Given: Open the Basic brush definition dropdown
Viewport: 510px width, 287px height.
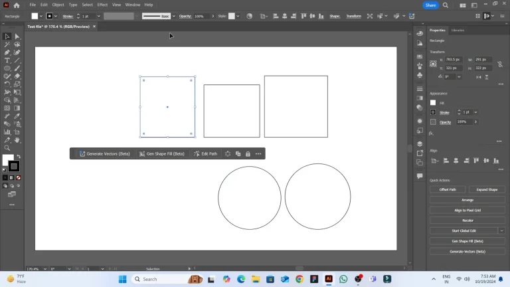Looking at the screenshot, I should [x=174, y=16].
